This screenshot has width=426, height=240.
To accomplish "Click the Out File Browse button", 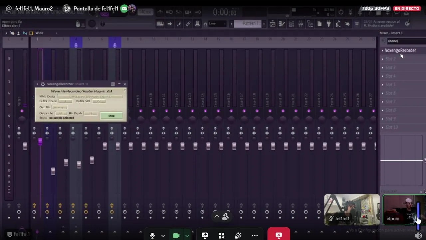I will (x=60, y=107).
